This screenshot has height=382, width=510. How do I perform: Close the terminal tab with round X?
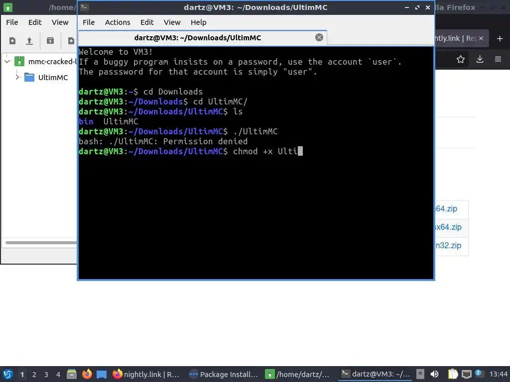[319, 37]
